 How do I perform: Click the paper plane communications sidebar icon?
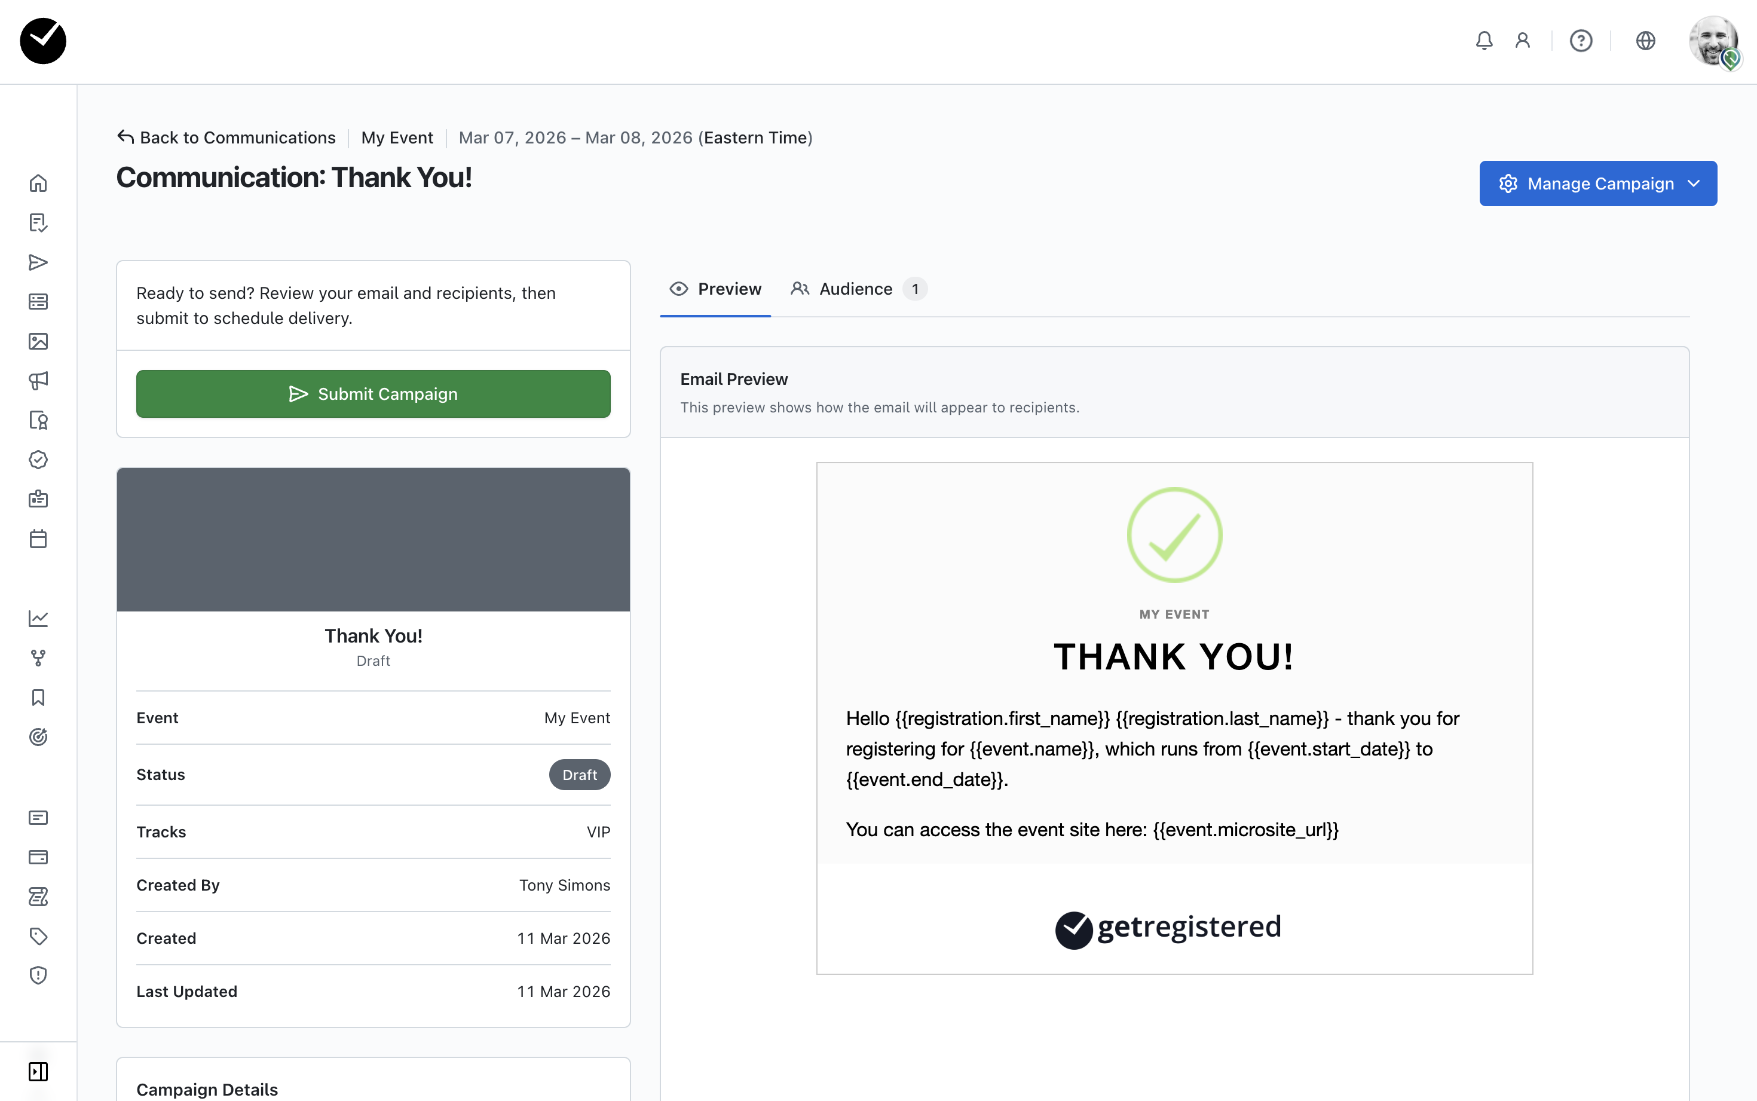pos(38,262)
